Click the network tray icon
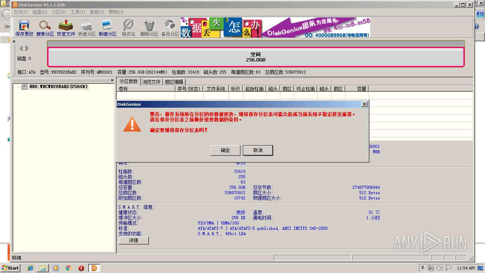This screenshot has width=485, height=273. pyautogui.click(x=431, y=268)
